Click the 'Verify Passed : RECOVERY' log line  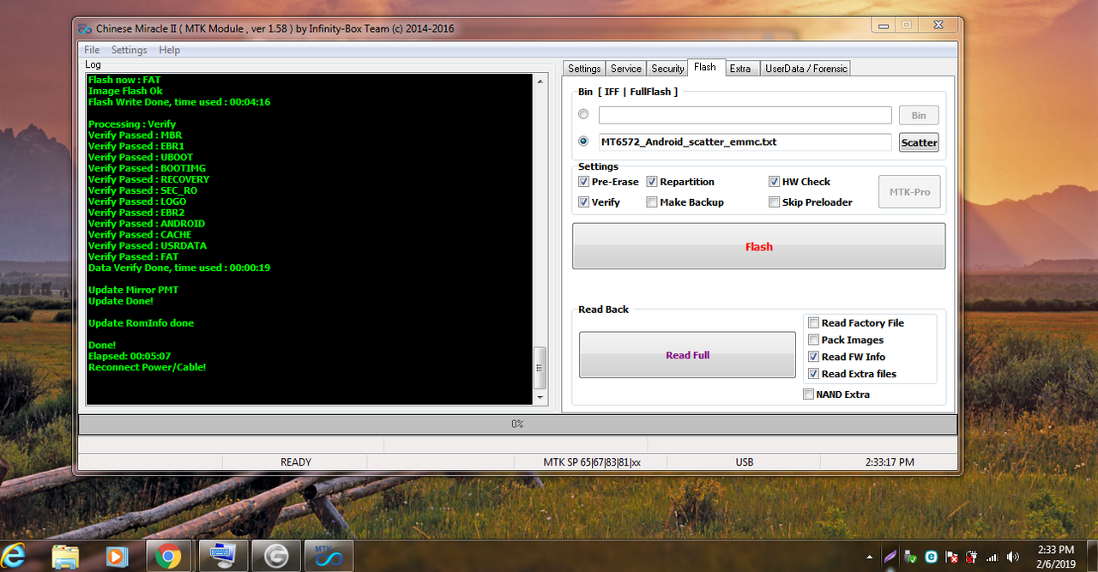(148, 179)
